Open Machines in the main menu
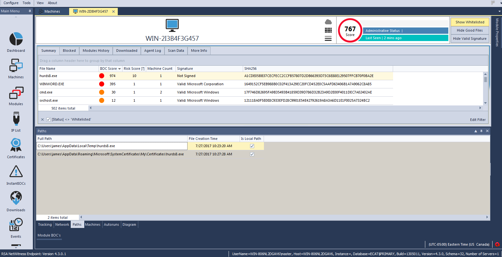502x257 pixels. pos(16,66)
